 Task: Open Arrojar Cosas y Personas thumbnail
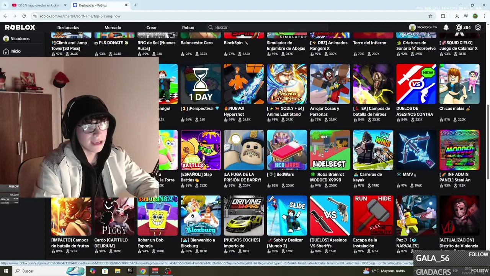point(330,84)
